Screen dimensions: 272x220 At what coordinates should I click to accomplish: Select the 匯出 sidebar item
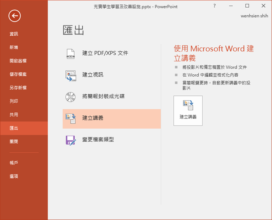[x=24, y=128]
